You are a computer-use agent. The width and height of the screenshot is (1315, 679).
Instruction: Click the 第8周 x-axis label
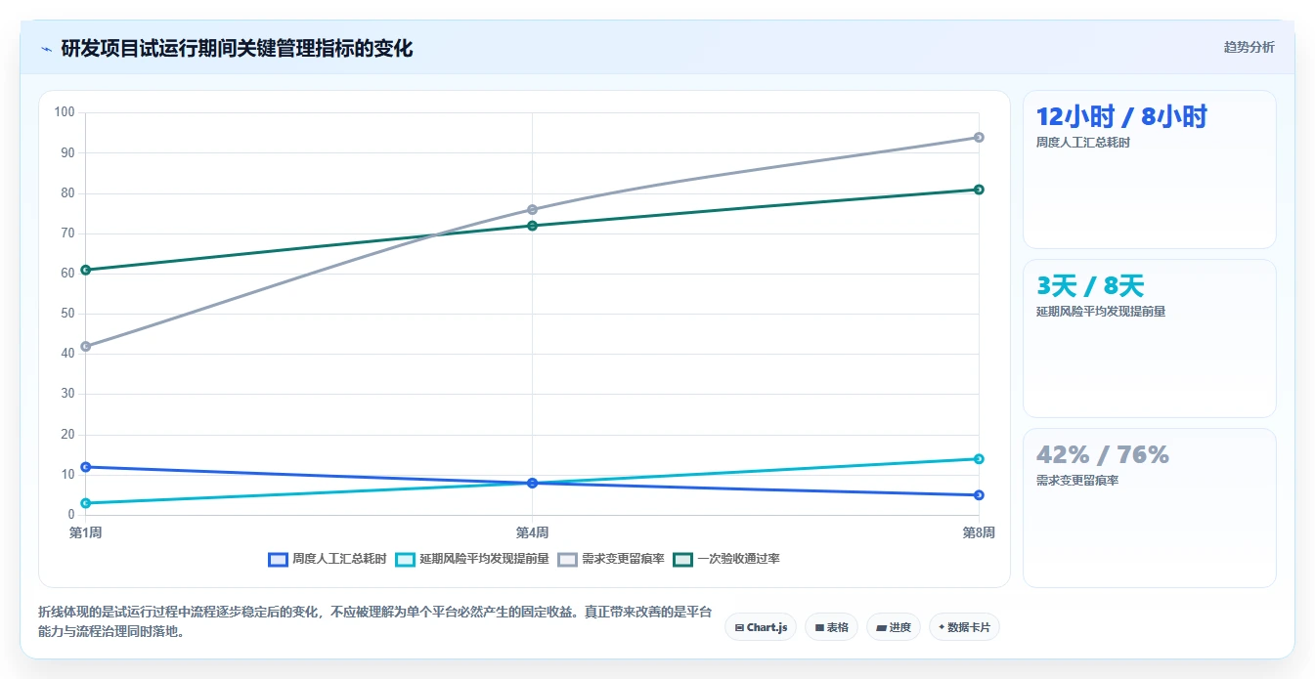point(979,532)
